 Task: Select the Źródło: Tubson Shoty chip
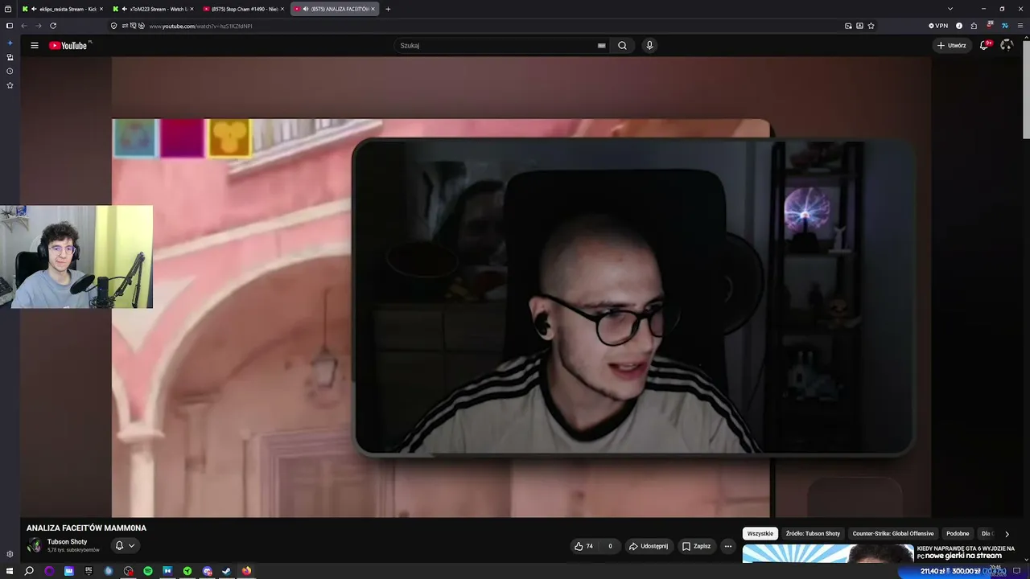click(x=813, y=534)
